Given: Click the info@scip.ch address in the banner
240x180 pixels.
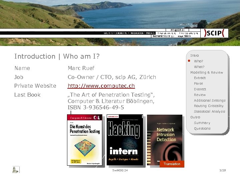Looking at the screenshot, I should tap(177, 30).
